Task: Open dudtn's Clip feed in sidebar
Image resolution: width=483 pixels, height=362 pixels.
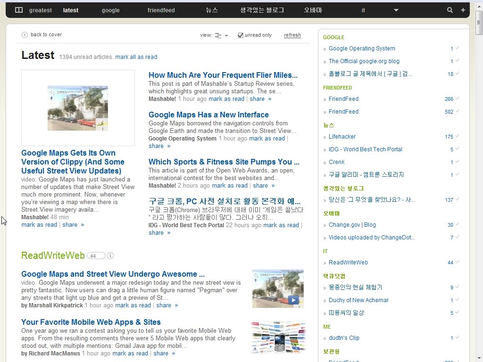Action: click(344, 337)
